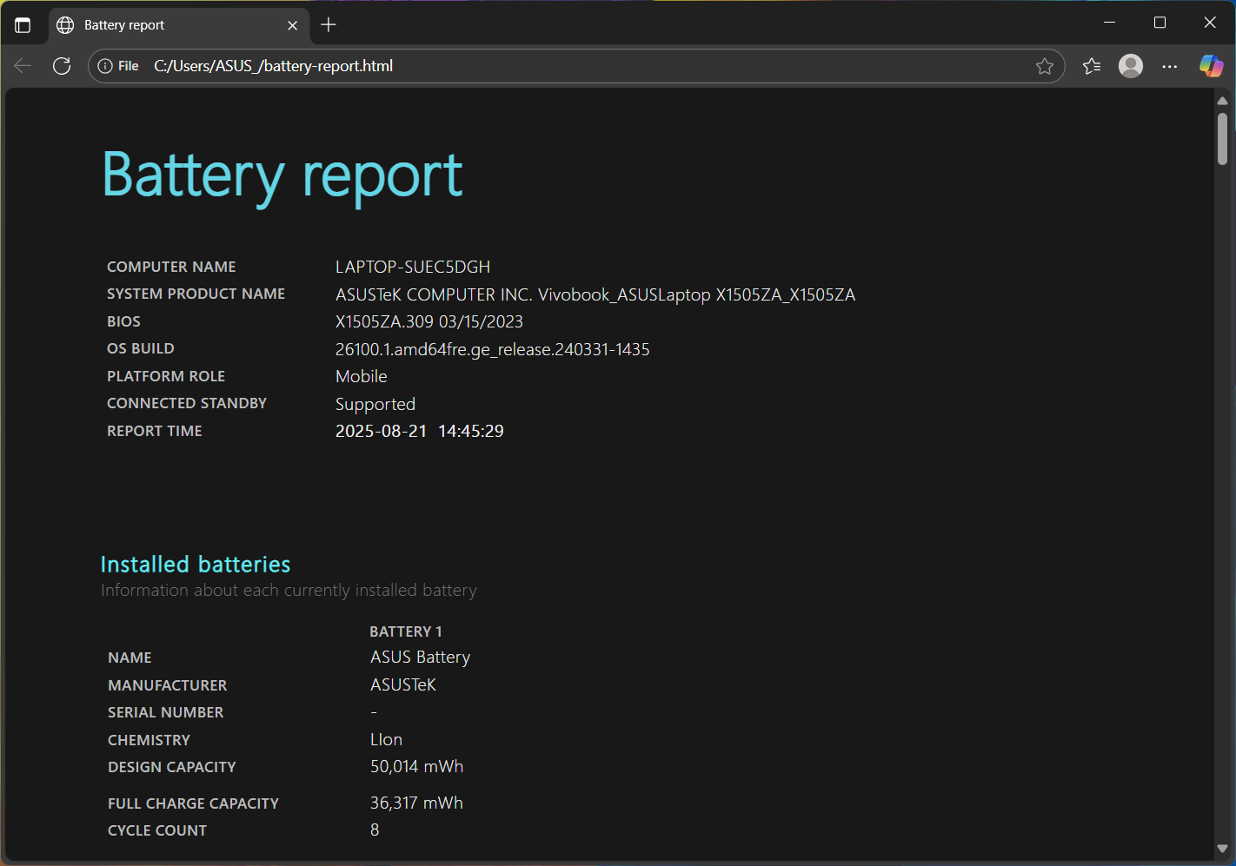The image size is (1236, 866).
Task: Click the CONNECTED STANDBY label
Action: click(x=187, y=403)
